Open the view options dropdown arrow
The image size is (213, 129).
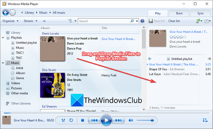pos(75,21)
